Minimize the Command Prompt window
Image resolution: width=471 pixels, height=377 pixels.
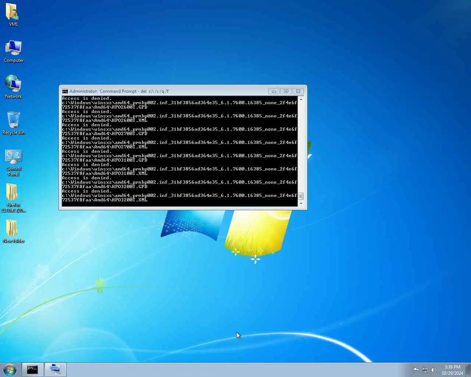(274, 91)
